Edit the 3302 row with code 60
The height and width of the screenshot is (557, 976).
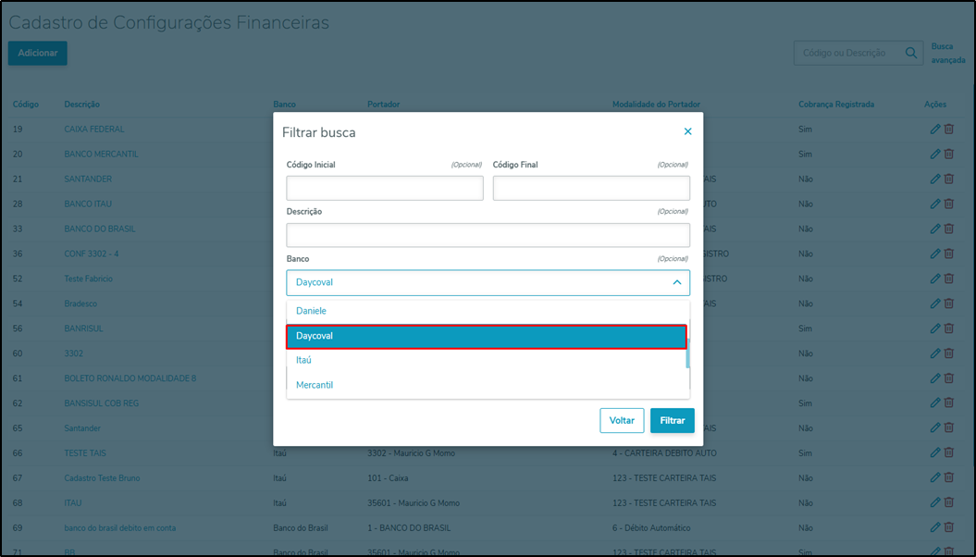[935, 353]
